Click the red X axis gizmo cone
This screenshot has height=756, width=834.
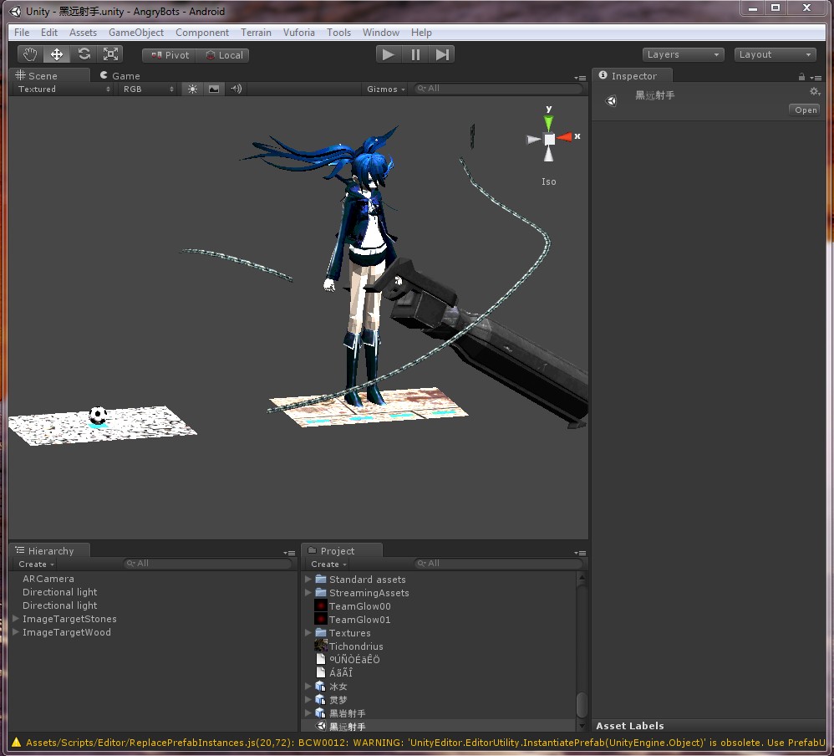(564, 137)
